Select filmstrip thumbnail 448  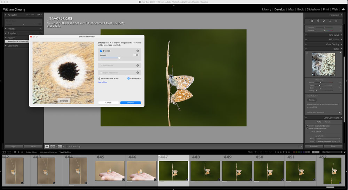(205, 171)
